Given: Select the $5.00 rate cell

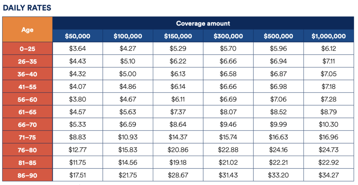Looking at the screenshot, I should pyautogui.click(x=128, y=74).
